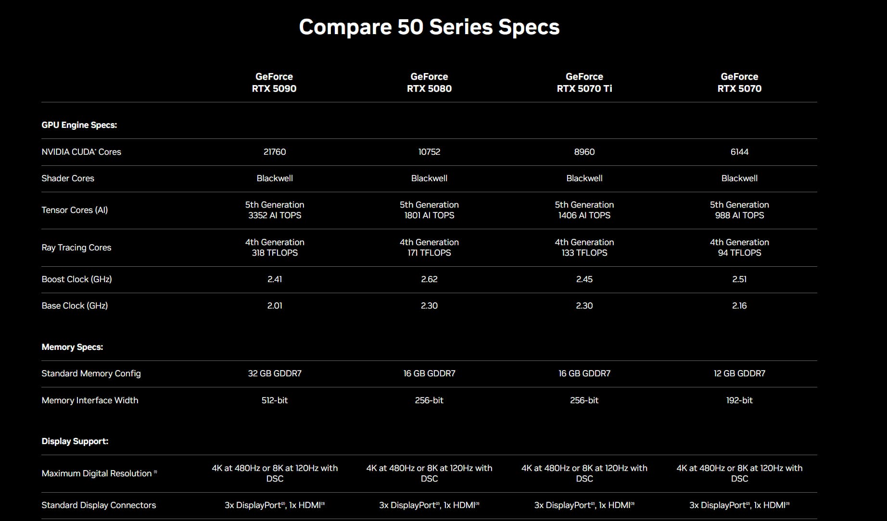
Task: Select the 32 GB GDDR7 memory cell
Action: point(275,373)
